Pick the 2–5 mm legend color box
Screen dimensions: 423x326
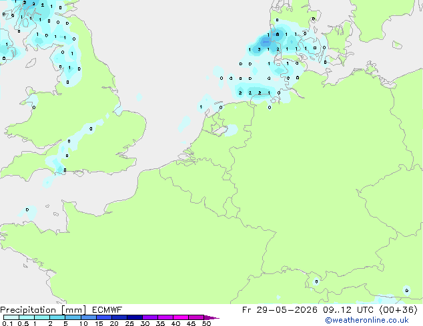point(57,317)
